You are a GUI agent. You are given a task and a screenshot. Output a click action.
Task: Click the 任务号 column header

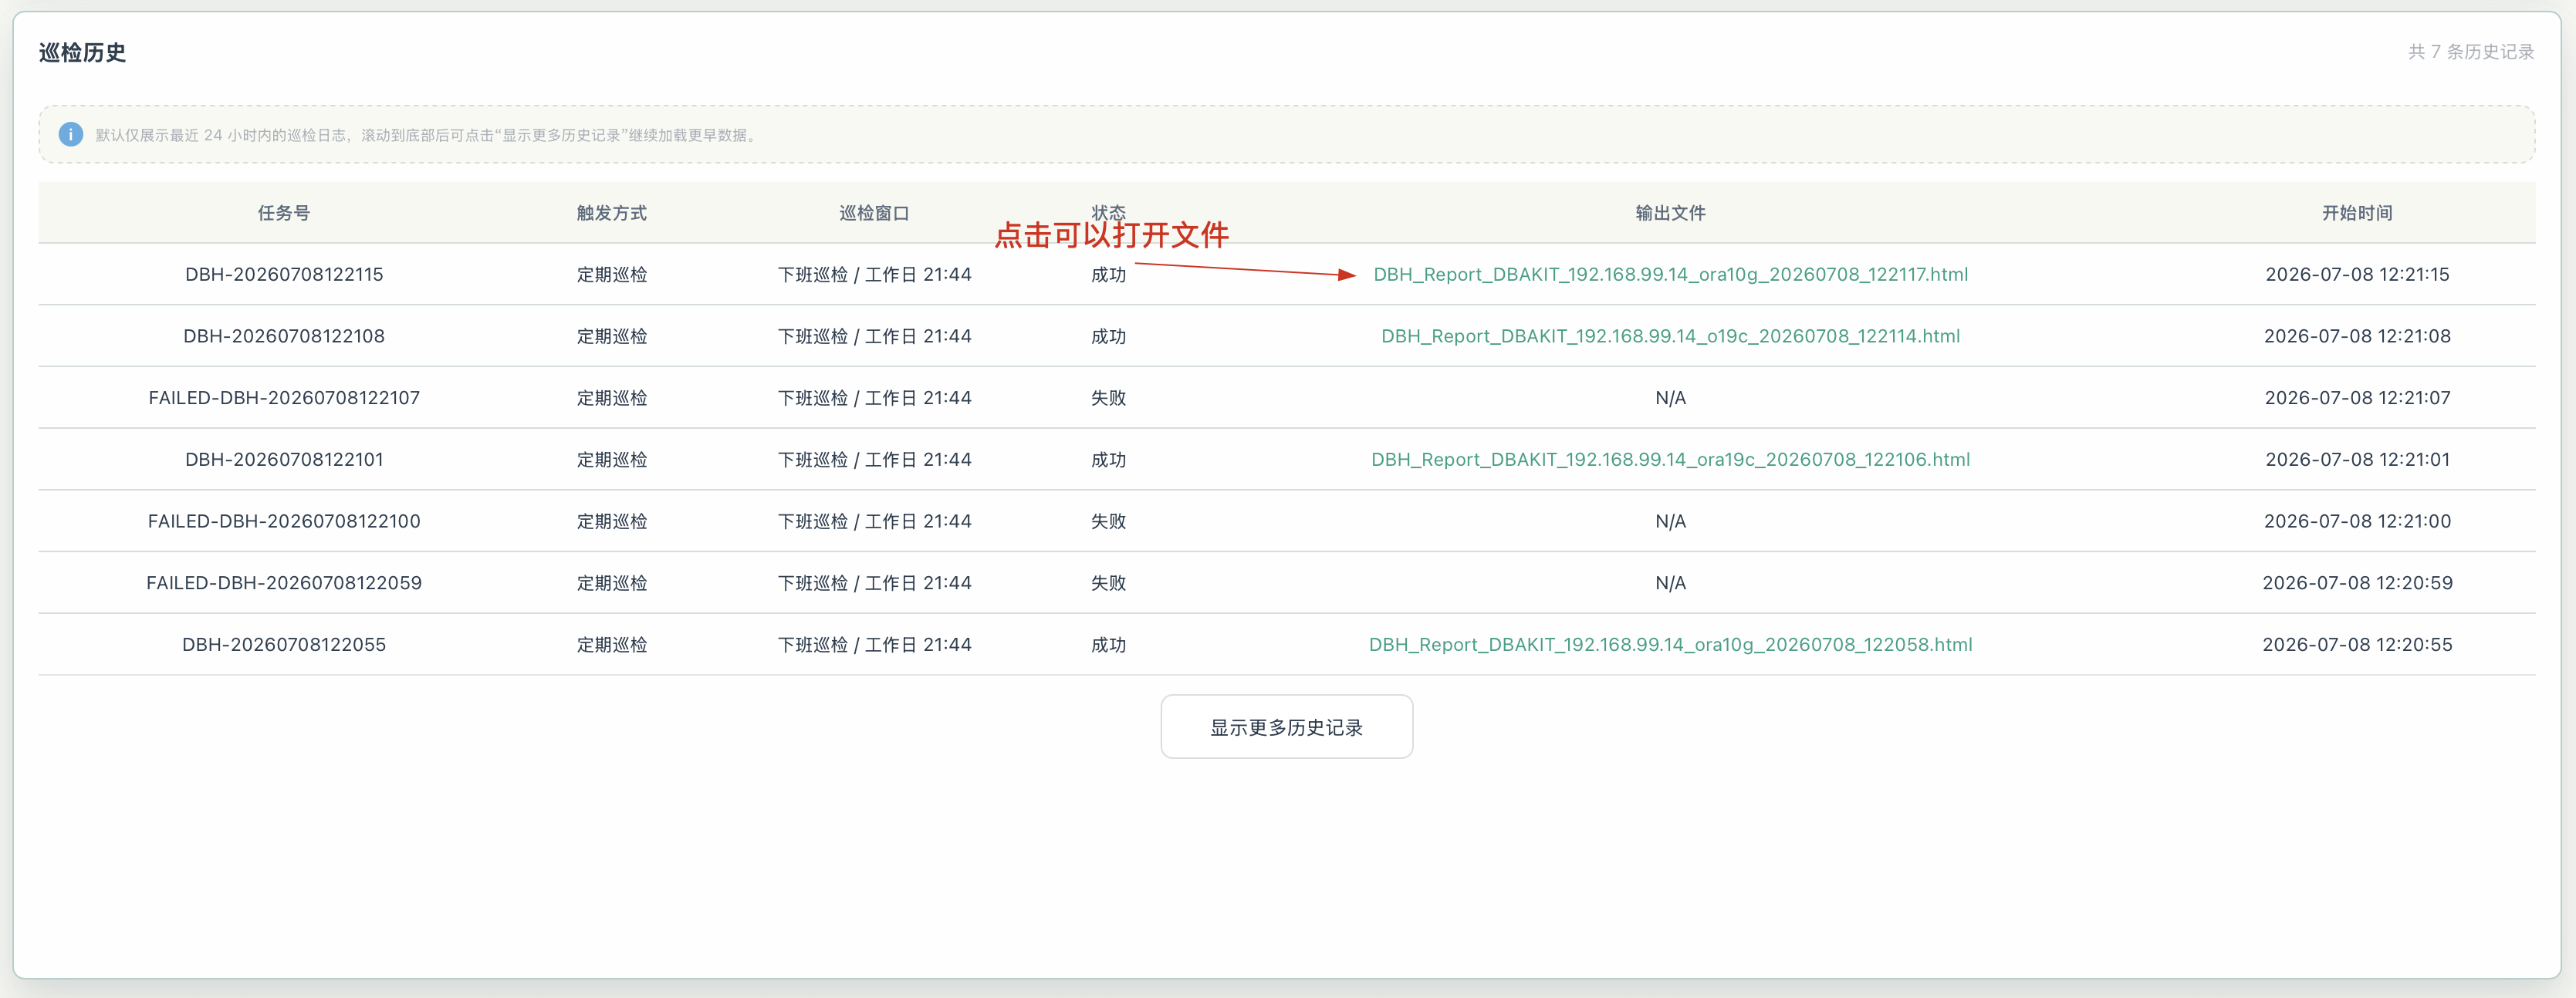284,213
